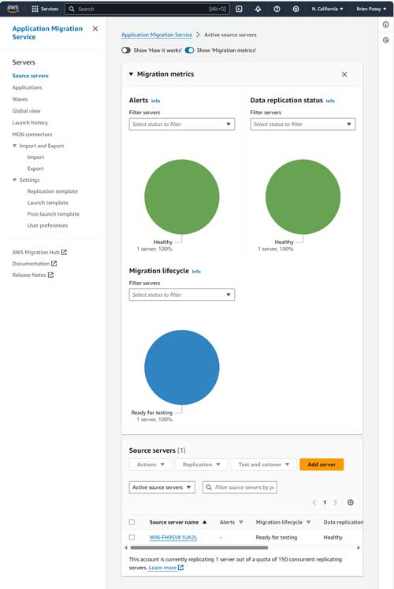Image resolution: width=394 pixels, height=589 pixels.
Task: Open table preferences gear icon
Action: pos(351,502)
